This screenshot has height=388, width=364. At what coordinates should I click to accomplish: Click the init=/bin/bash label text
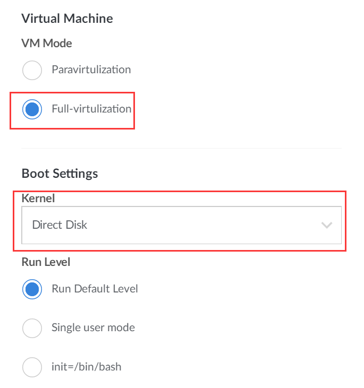pyautogui.click(x=86, y=367)
